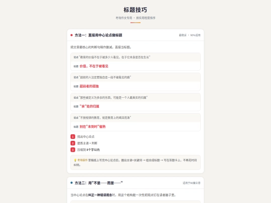Viewport: 271px width, 203px height.
Task: Click the red number 1 step badge
Action: tap(73, 137)
